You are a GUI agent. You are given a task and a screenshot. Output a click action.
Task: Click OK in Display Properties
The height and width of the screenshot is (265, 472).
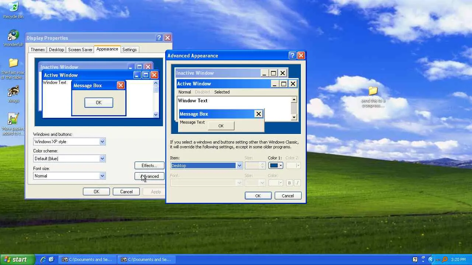(x=96, y=192)
